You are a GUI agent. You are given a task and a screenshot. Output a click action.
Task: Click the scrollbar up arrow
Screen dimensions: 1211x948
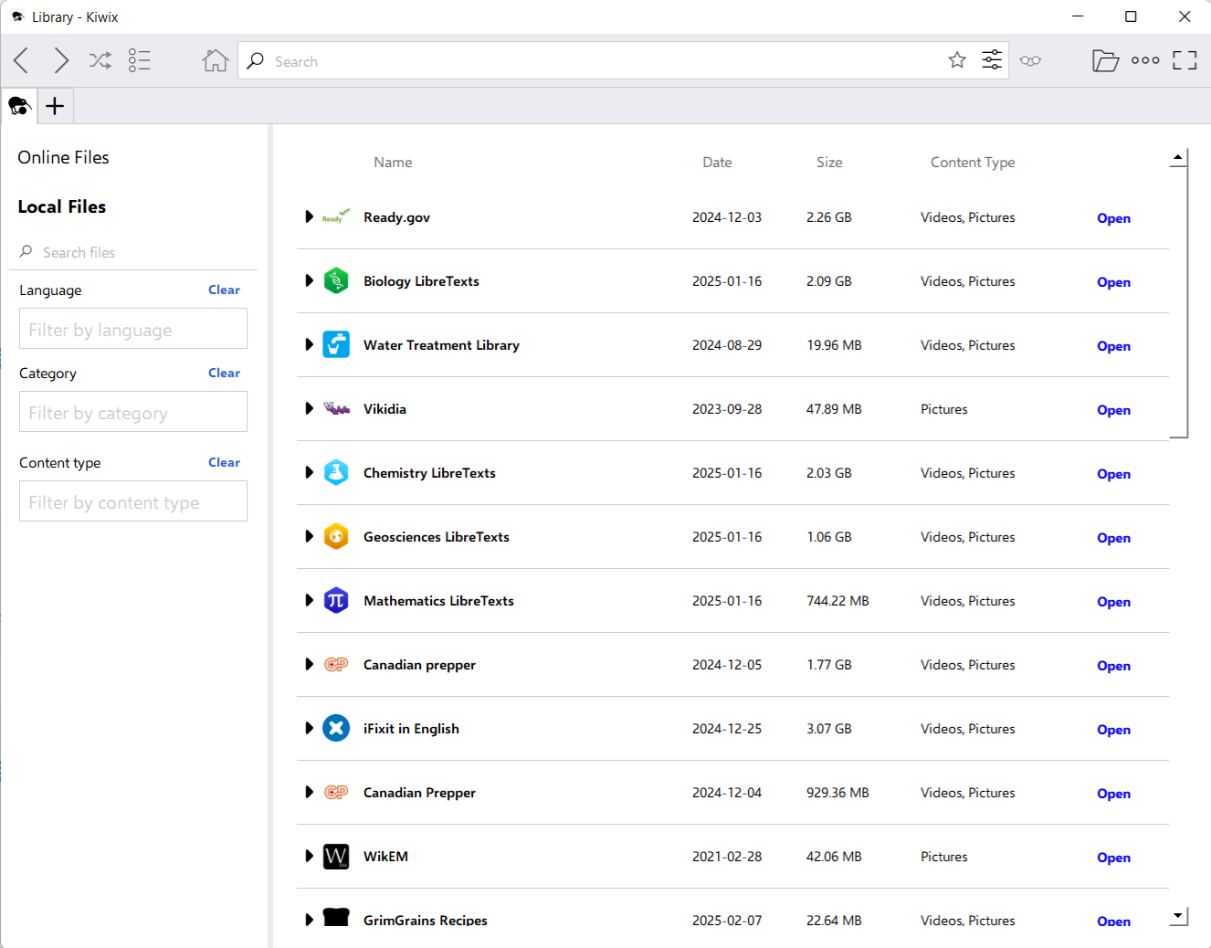(1178, 158)
